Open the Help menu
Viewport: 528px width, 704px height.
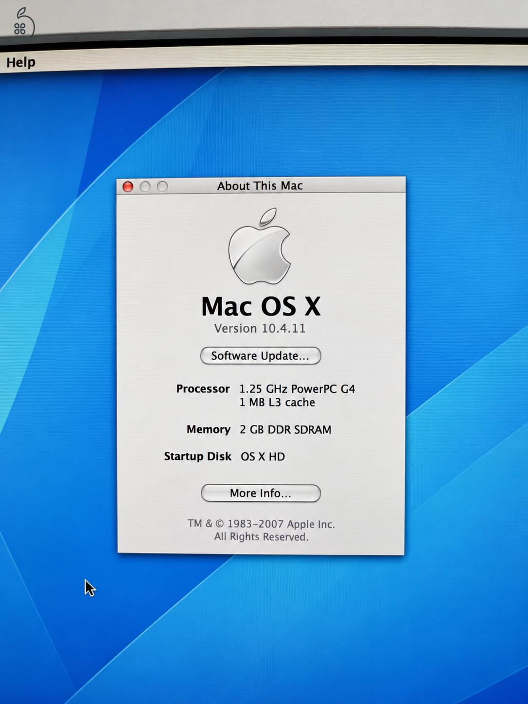click(21, 62)
